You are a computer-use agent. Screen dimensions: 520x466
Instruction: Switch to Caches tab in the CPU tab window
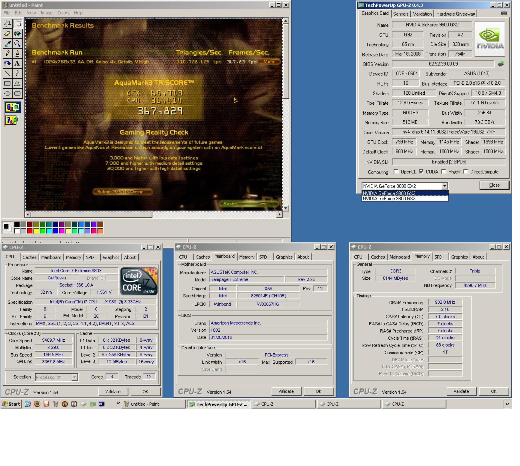[x=29, y=257]
